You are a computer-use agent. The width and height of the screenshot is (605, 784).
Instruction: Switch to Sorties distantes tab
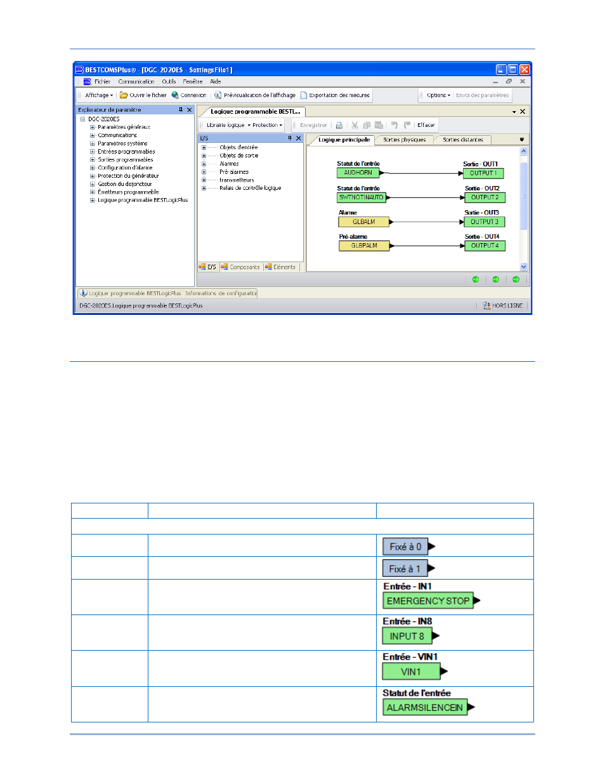[463, 140]
